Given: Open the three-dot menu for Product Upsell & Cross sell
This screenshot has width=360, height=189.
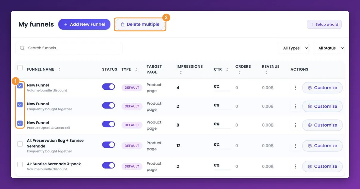Looking at the screenshot, I should [295, 125].
